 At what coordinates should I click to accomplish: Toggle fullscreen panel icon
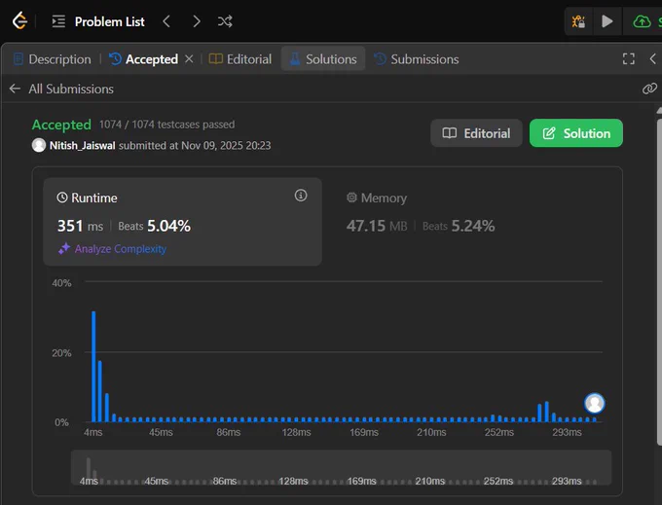coord(629,58)
